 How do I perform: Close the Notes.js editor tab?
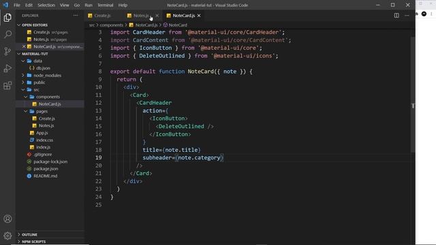coord(157,16)
